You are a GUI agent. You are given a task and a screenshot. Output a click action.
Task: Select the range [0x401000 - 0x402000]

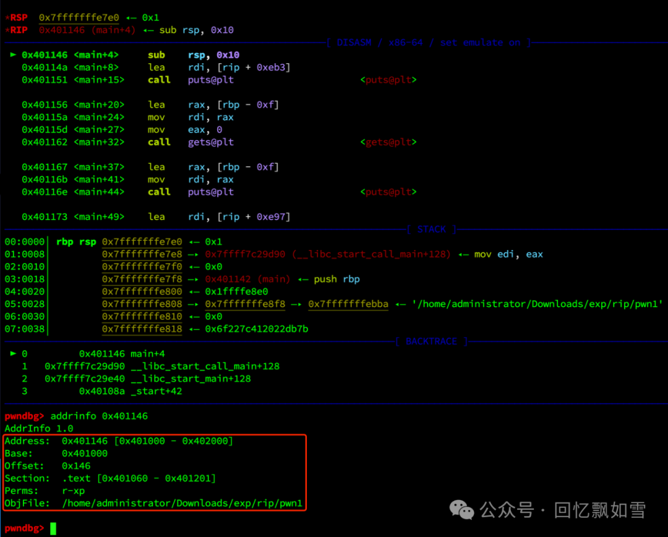click(x=173, y=440)
